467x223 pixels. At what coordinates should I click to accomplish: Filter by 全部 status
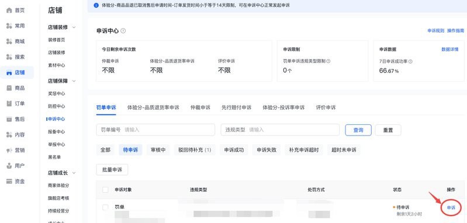tap(105, 150)
